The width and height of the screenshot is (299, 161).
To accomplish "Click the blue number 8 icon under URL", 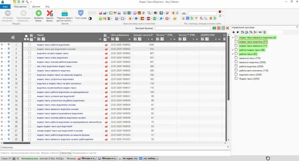I will [x=188, y=18].
